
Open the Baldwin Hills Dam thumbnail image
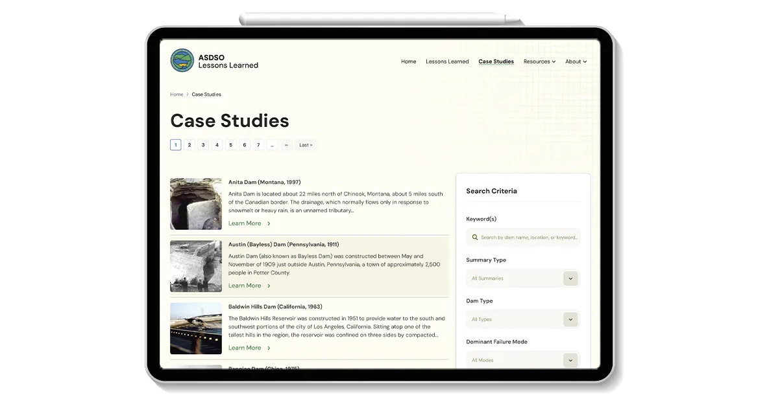pos(195,328)
